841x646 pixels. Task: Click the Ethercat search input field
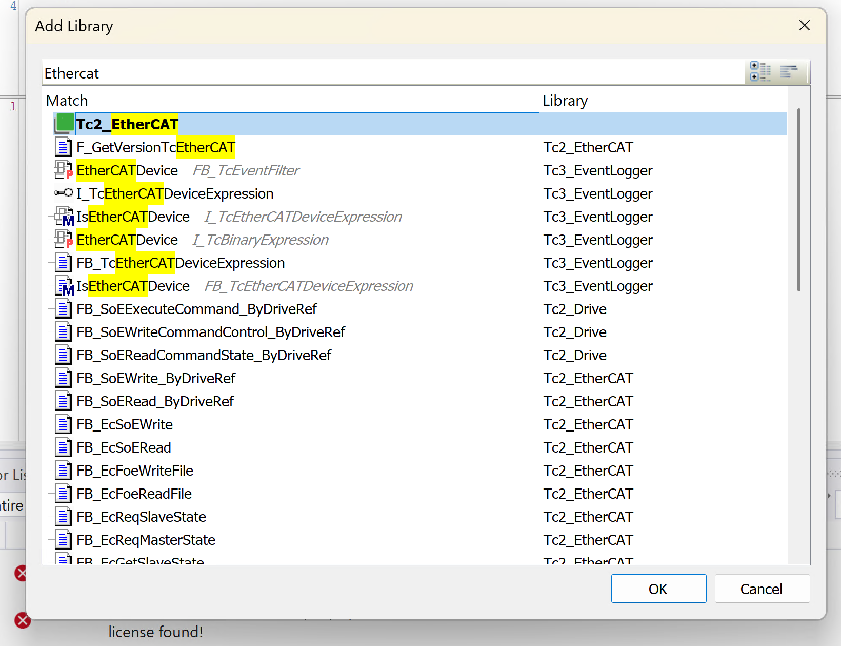(390, 73)
